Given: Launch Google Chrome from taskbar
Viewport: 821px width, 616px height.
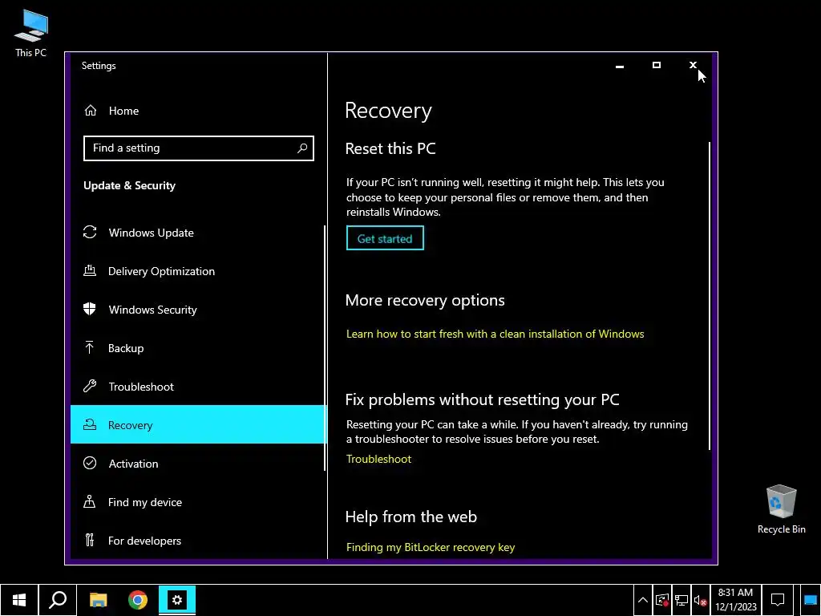Looking at the screenshot, I should click(x=138, y=600).
